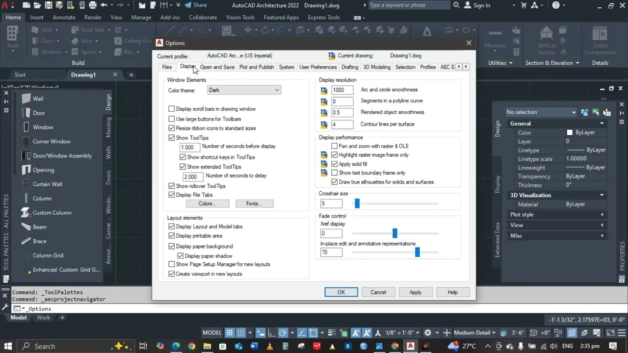This screenshot has height=353, width=628.
Task: Expand the Section & Elevation ribbon panel
Action: [x=552, y=63]
